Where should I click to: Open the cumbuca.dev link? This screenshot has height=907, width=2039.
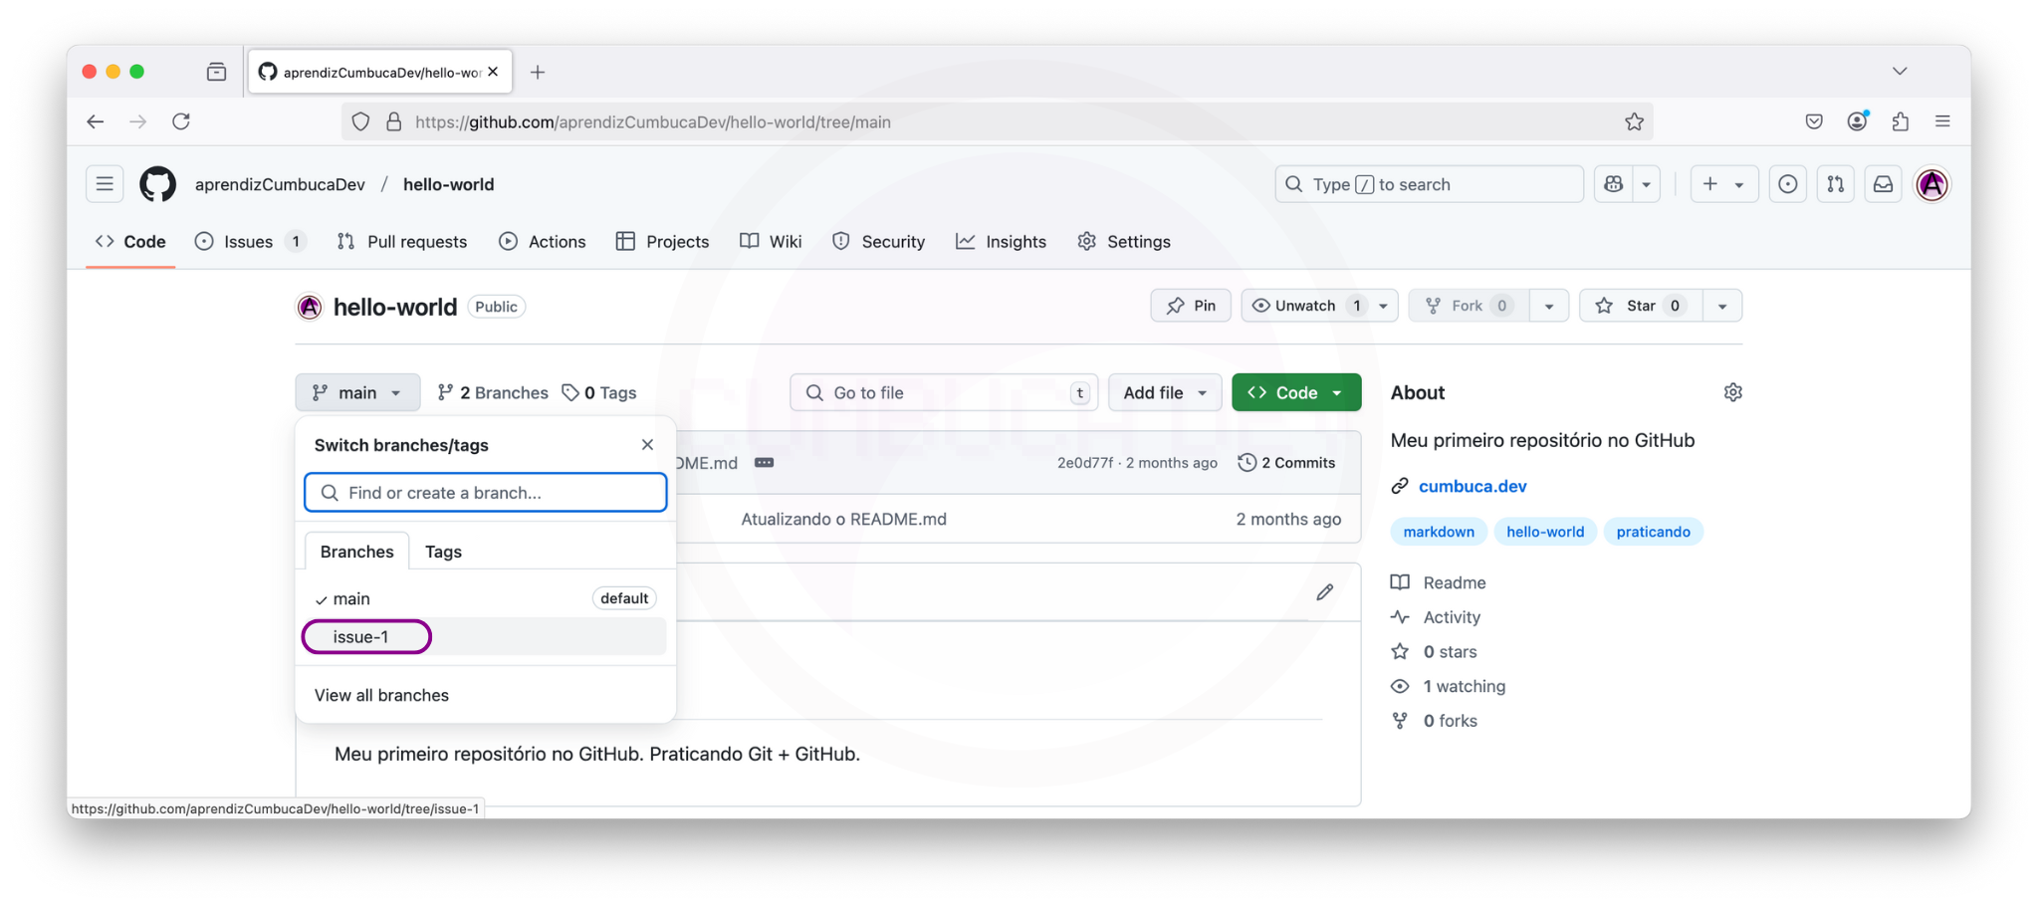1472,486
